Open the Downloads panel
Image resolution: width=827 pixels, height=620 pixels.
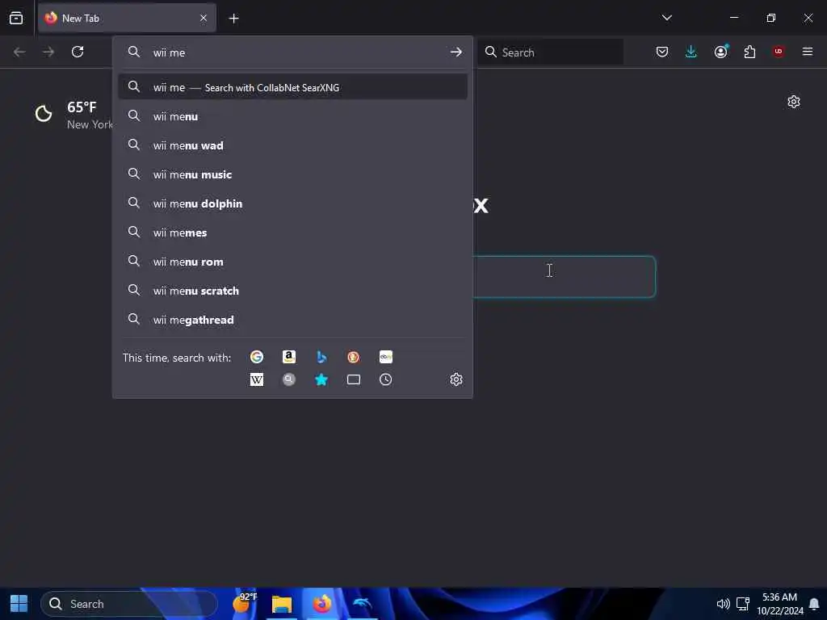click(x=691, y=52)
